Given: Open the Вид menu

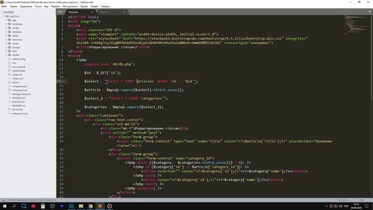Looking at the screenshot, I should point(46,6).
